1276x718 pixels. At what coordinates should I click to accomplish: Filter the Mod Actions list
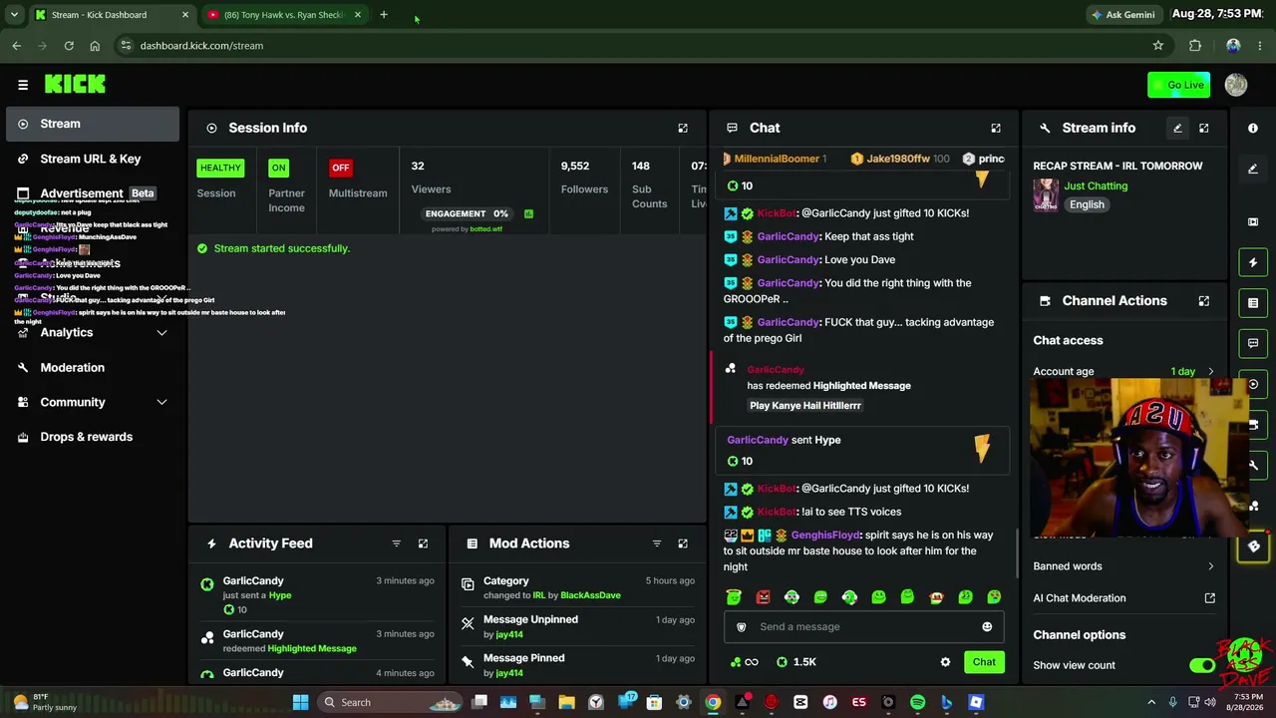pos(657,543)
